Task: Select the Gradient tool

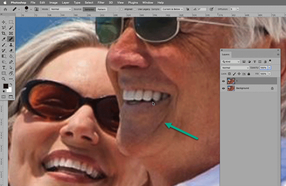Action: pos(4,56)
